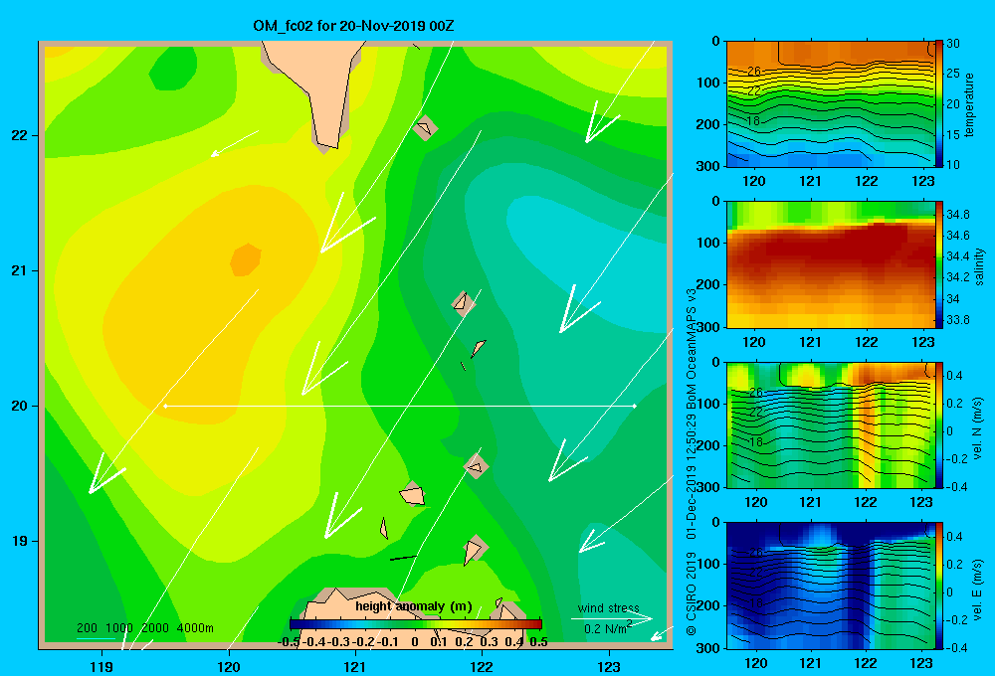The width and height of the screenshot is (995, 676).
Task: Click the vel. E color scale bar
Action: 939,586
